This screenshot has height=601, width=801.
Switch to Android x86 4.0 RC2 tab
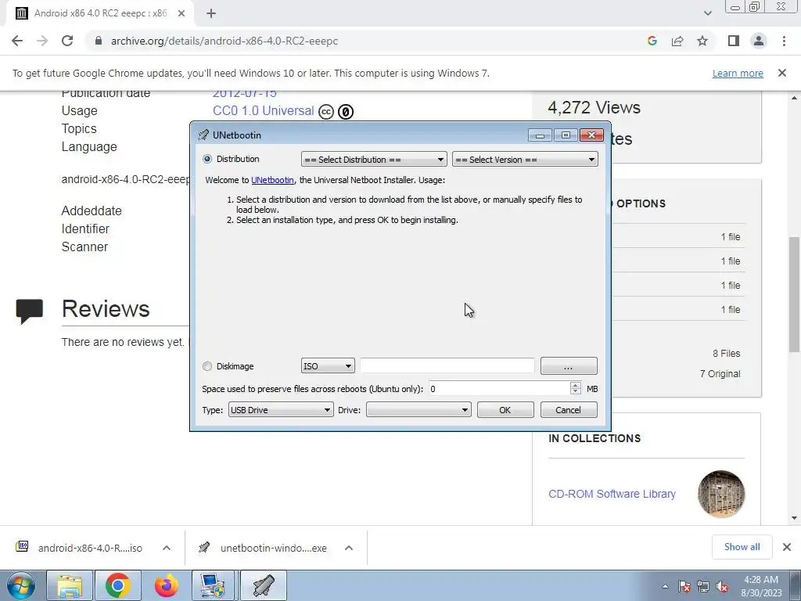[100, 13]
